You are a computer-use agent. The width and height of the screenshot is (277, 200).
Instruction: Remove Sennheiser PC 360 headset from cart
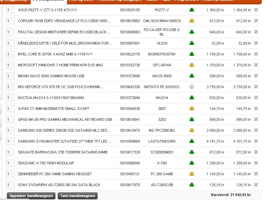pos(256,174)
